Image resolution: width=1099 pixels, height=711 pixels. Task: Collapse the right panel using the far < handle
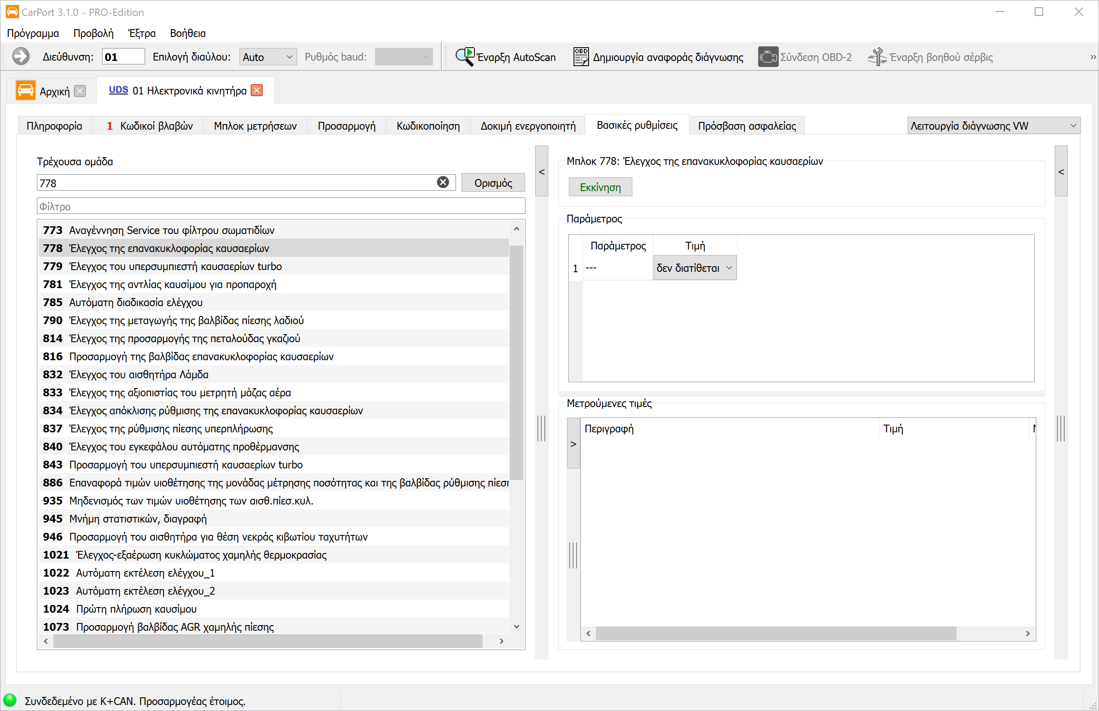pos(1061,172)
